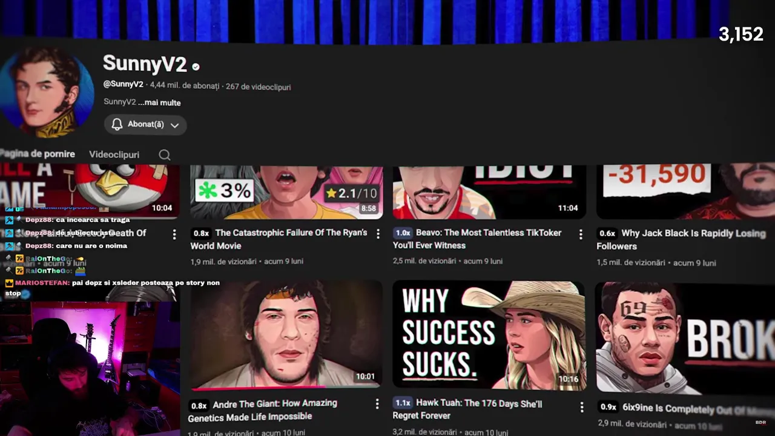775x436 pixels.
Task: Click the WHY SUCCESS SUCKS thumbnail
Action: pos(489,335)
